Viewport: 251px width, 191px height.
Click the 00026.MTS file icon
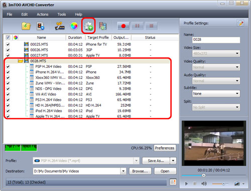(x=26, y=50)
